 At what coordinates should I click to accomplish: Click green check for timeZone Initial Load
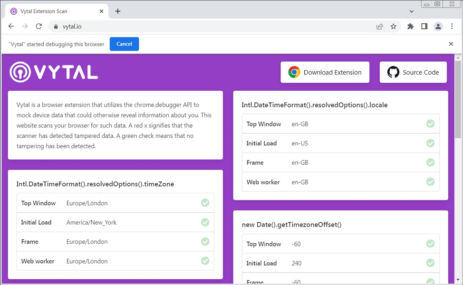(205, 222)
